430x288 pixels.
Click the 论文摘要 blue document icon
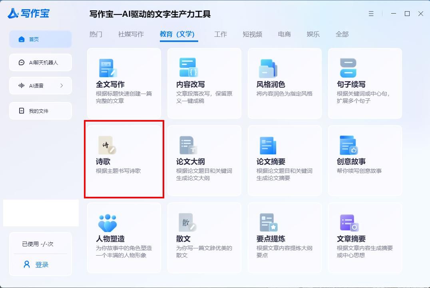point(268,146)
